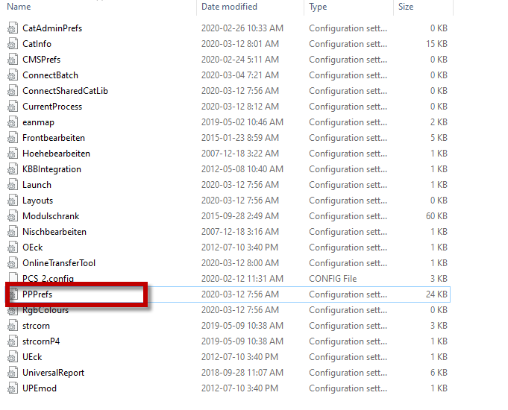Click the Layouts file icon
This screenshot has width=508, height=410.
(13, 201)
